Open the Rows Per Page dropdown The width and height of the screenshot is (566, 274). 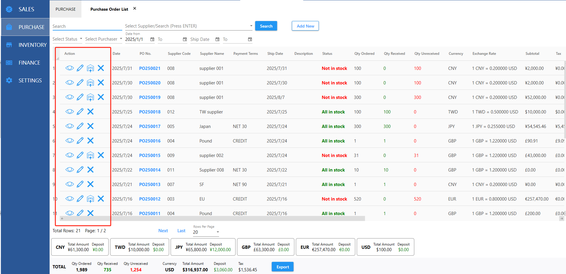click(x=206, y=232)
